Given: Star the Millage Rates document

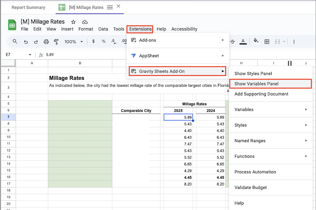Looking at the screenshot, I should pyautogui.click(x=73, y=22).
